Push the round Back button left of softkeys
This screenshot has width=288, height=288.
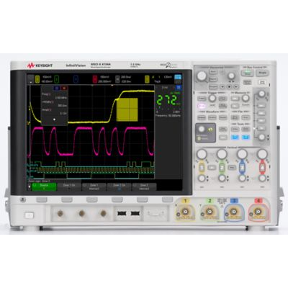pos(22,199)
